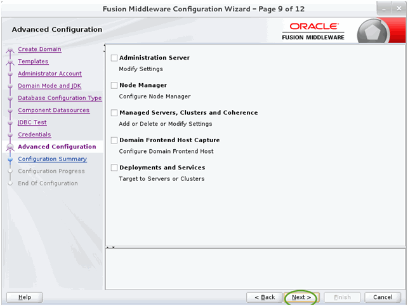Viewport: 408px width, 306px height.
Task: Click the pentagon emblem icon
Action: point(372,32)
